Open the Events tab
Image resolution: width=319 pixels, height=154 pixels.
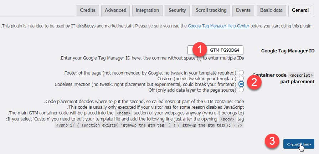pyautogui.click(x=243, y=10)
